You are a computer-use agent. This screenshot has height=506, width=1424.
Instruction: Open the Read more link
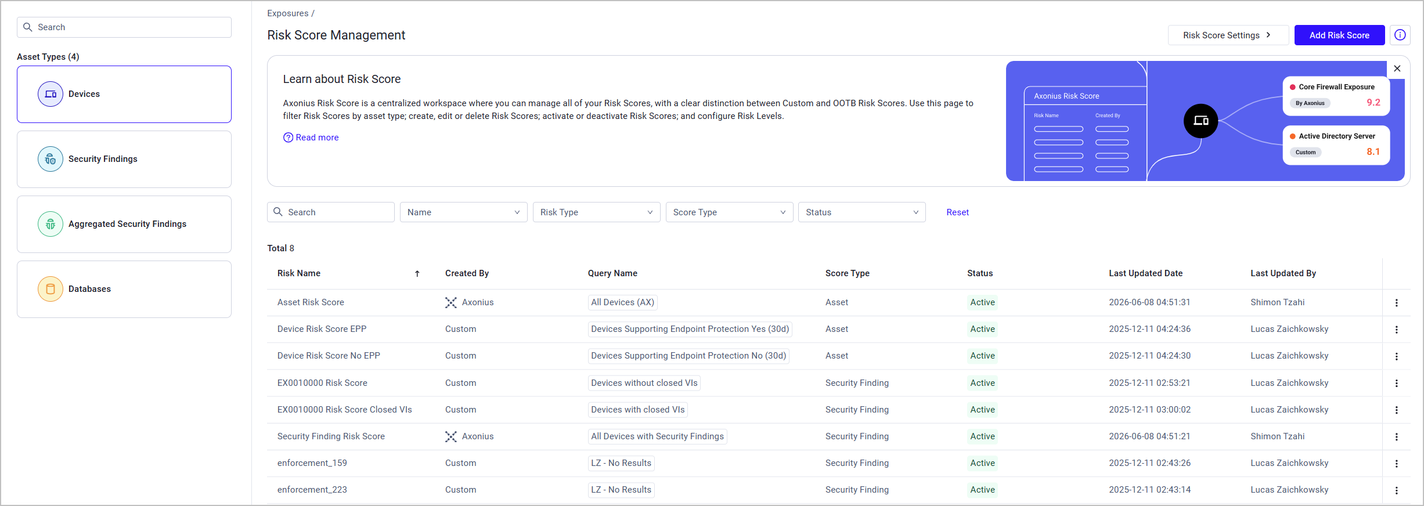(x=317, y=138)
